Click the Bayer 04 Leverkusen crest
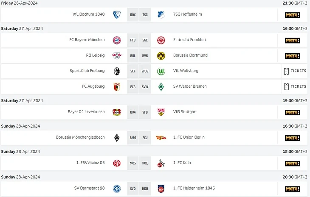The image size is (310, 197). click(117, 112)
